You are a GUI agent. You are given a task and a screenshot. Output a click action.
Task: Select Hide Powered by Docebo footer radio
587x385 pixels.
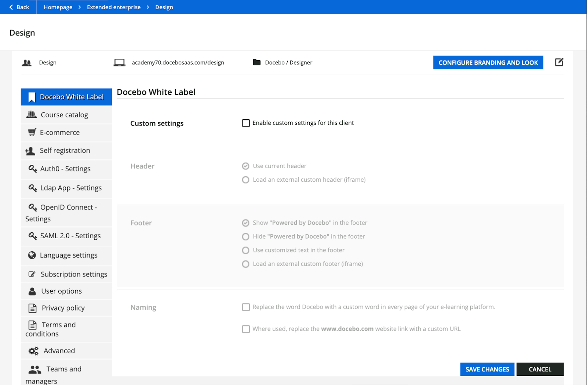[246, 237]
